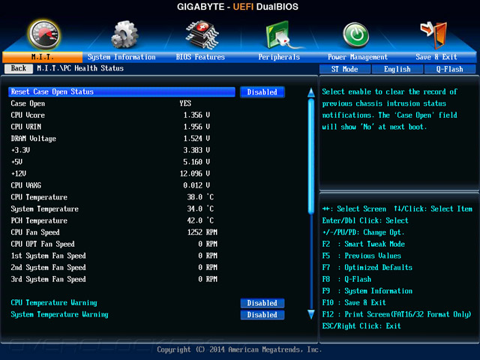Change language with the English button

click(397, 69)
